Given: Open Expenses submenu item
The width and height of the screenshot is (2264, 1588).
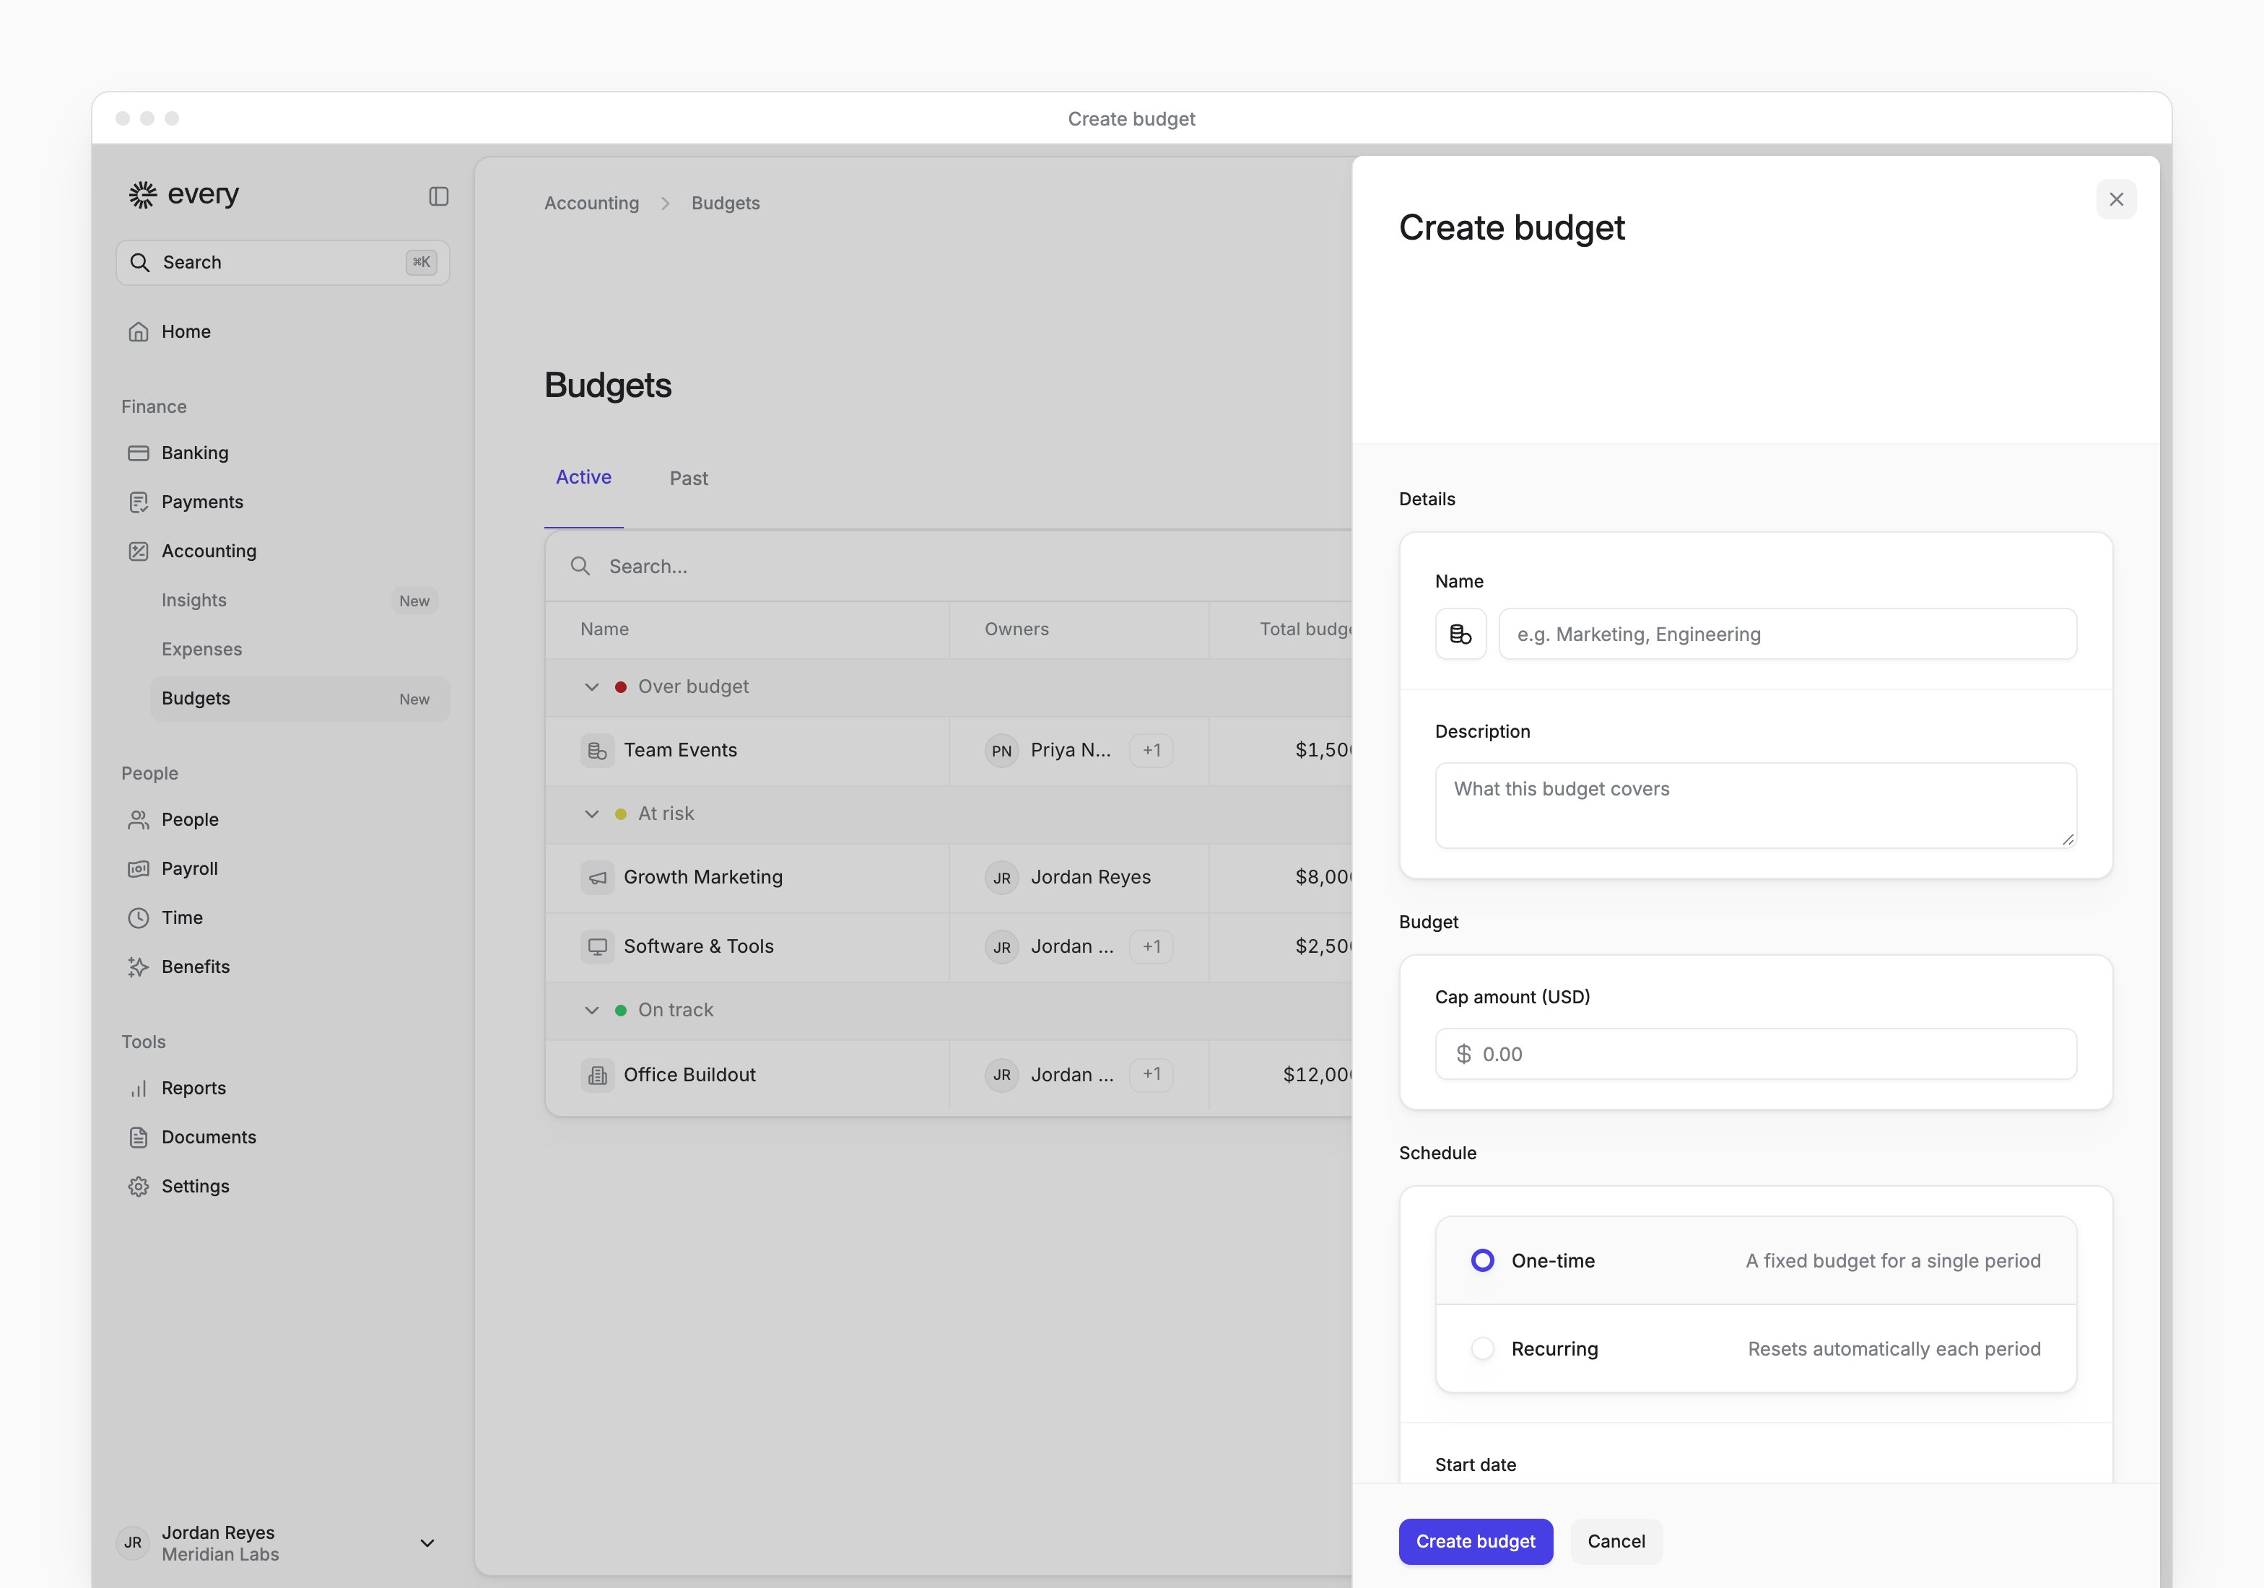Looking at the screenshot, I should coord(300,650).
